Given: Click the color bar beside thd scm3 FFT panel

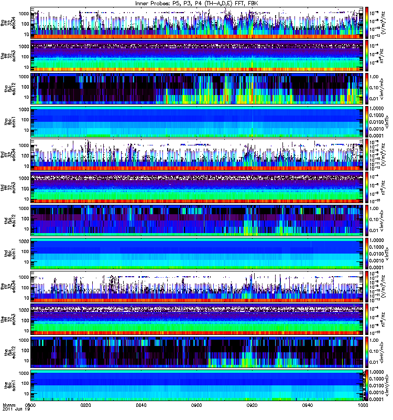Looking at the screenshot, I should tap(367, 188).
